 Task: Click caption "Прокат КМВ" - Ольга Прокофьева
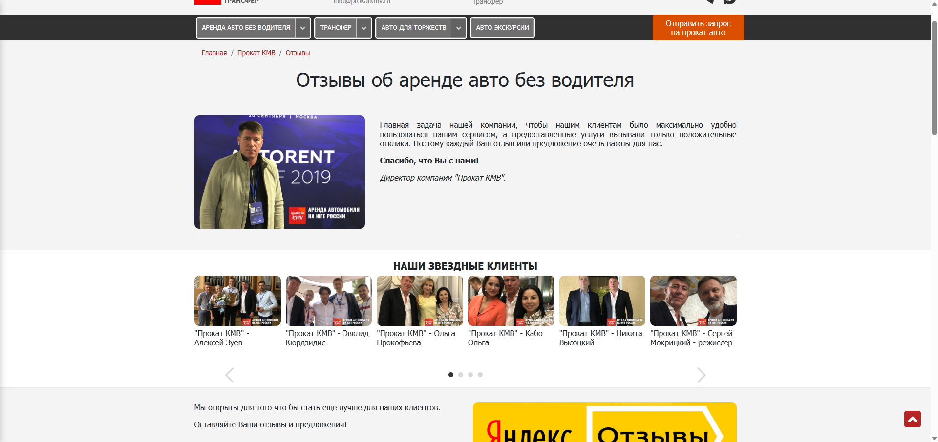tap(416, 338)
